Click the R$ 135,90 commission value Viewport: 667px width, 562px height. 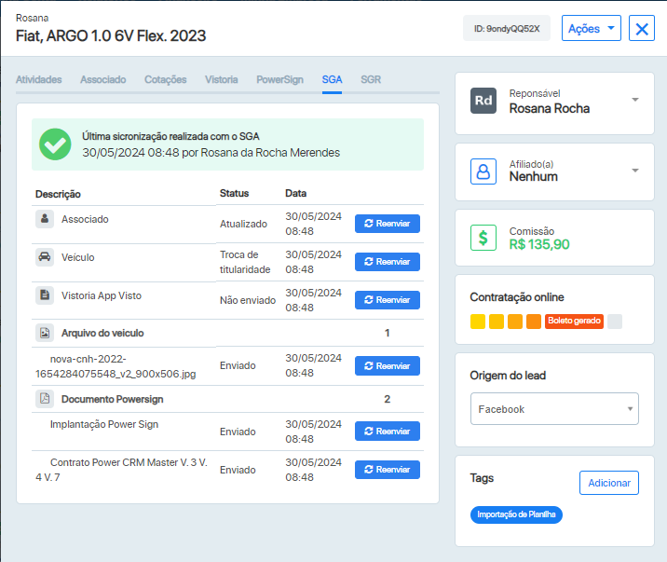pyautogui.click(x=539, y=244)
